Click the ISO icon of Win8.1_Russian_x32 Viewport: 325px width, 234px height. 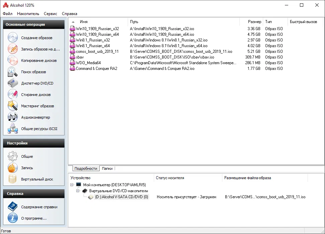72,40
